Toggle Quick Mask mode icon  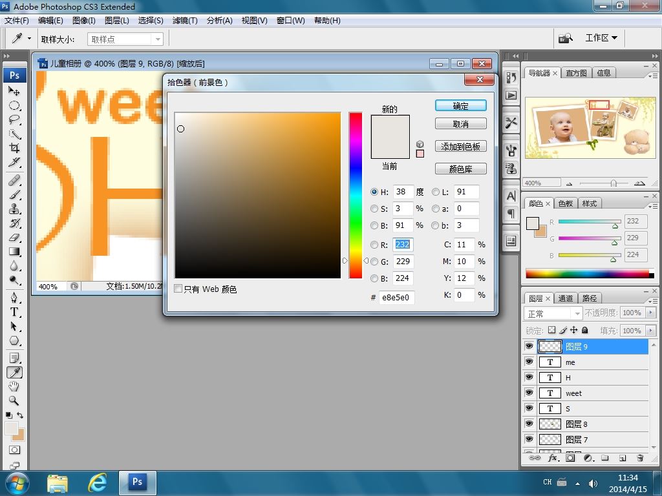tap(14, 450)
